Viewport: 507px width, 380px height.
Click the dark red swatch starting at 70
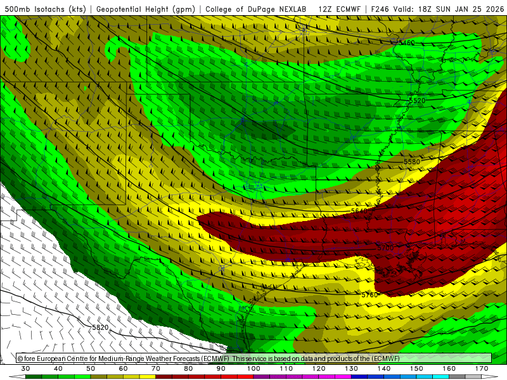pyautogui.click(x=164, y=377)
